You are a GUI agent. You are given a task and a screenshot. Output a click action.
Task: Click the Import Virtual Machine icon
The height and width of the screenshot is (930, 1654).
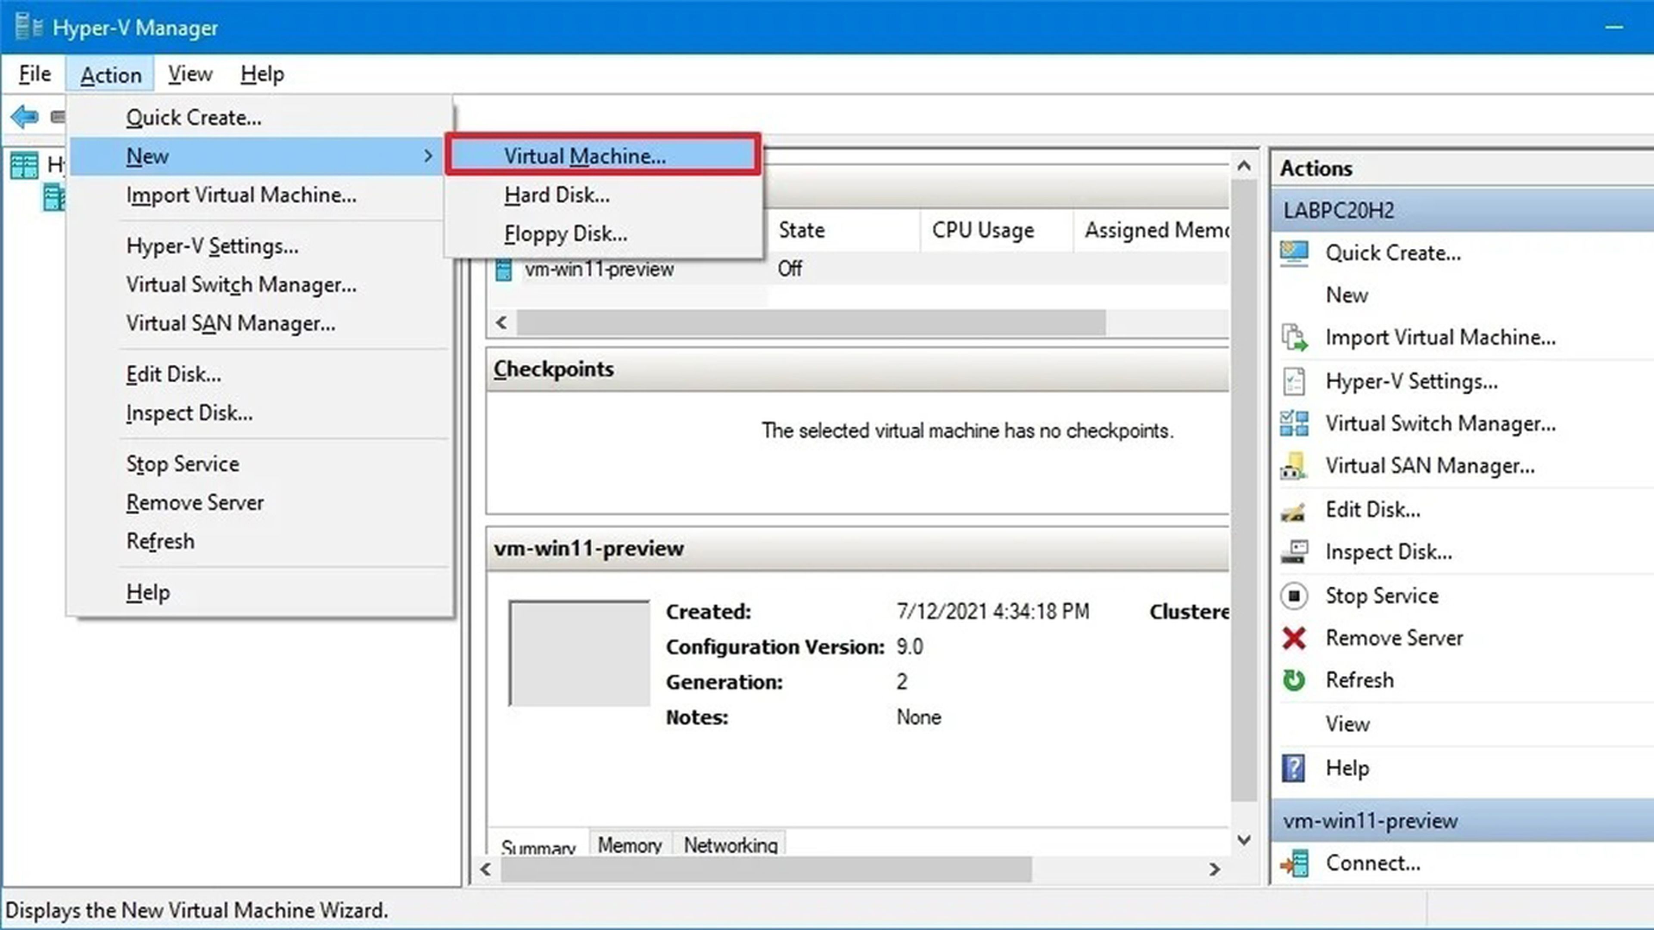(1293, 337)
